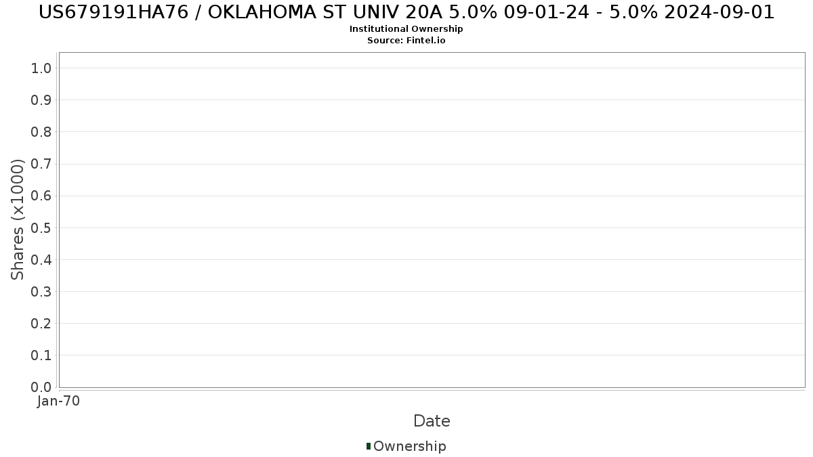This screenshot has width=813, height=457.
Task: Click the 0.1 y-axis tick label
Action: coord(41,355)
